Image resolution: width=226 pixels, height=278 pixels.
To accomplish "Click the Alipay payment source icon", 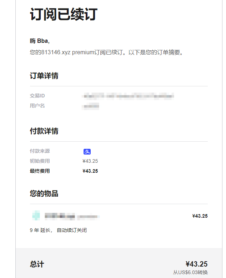I will (87, 151).
